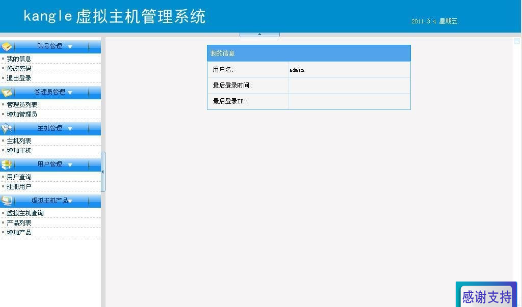Click the 最后登录IP label
522x307 pixels.
tap(229, 101)
